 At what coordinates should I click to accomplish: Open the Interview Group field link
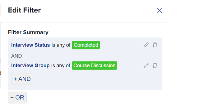coord(30,66)
